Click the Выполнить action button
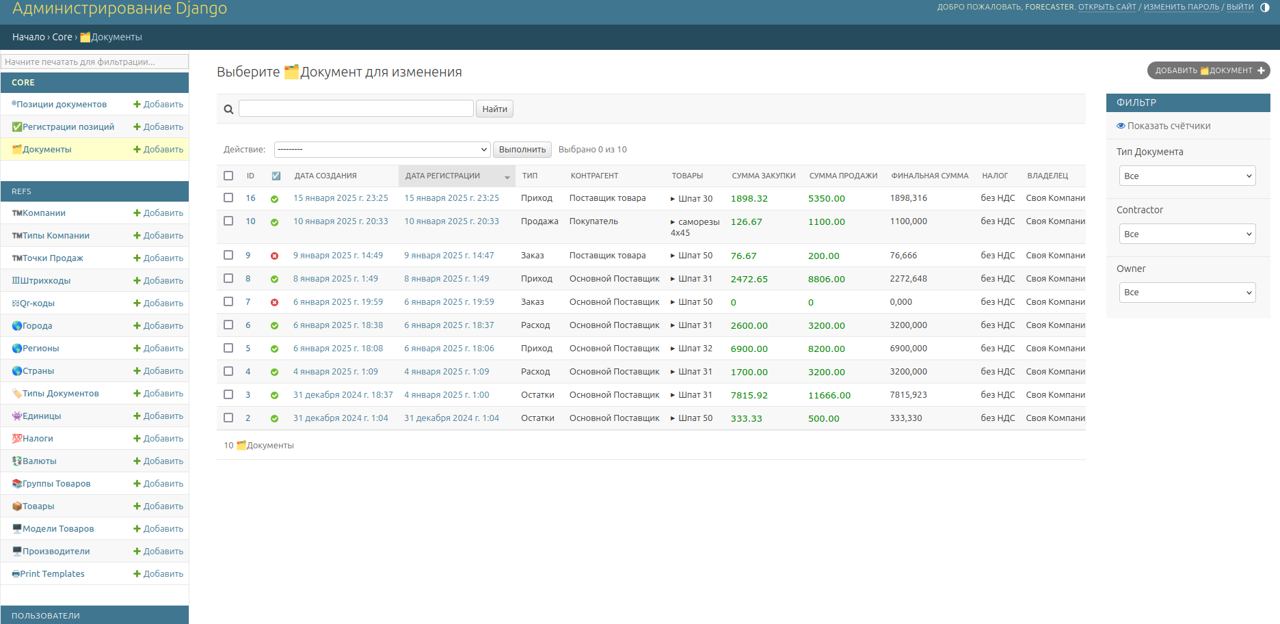 [x=522, y=150]
